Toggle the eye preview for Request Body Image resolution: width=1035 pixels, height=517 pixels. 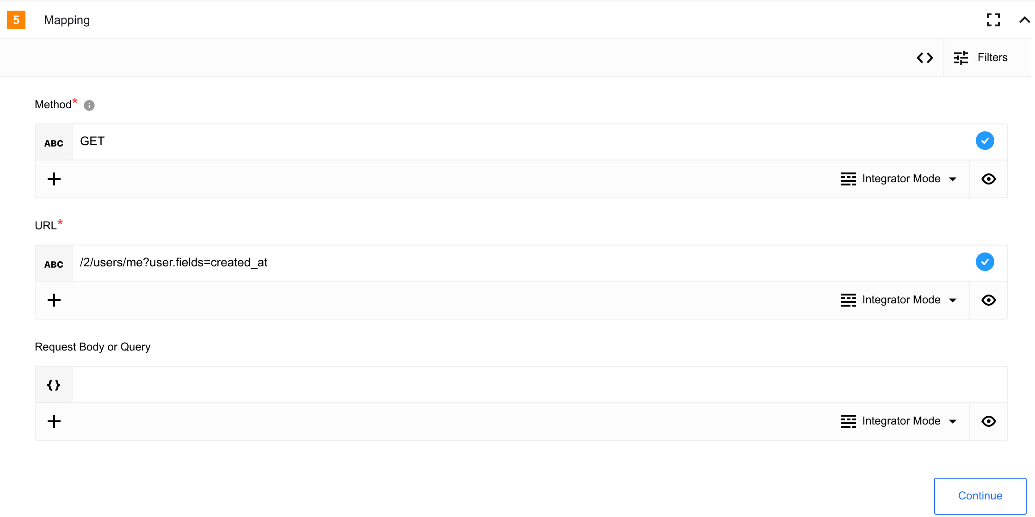[988, 421]
